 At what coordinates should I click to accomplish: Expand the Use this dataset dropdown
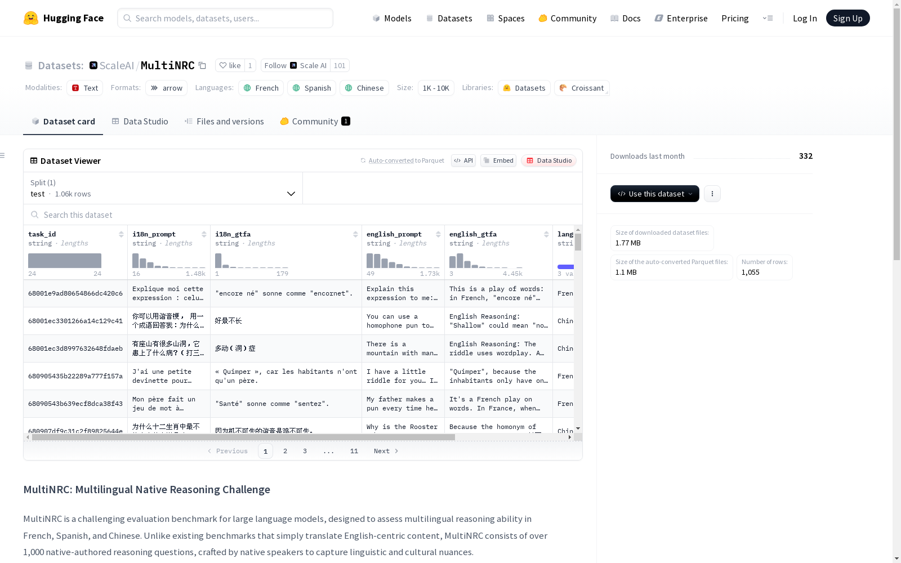click(x=655, y=194)
